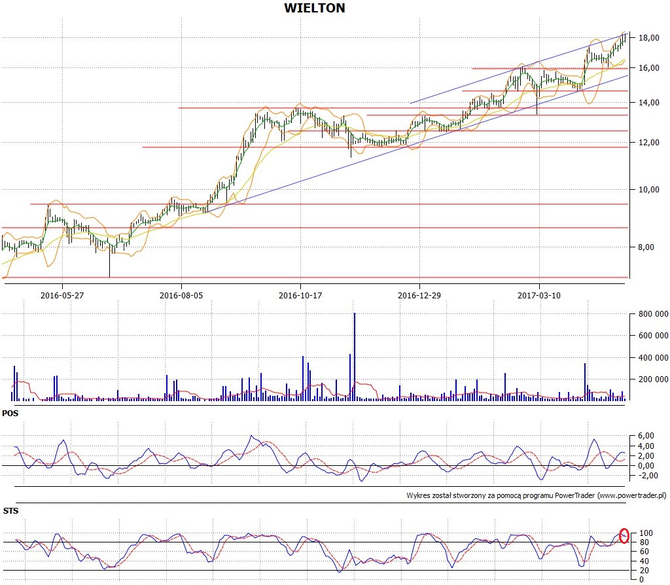
Task: Click the 2016-10-17 date label
Action: (x=300, y=295)
